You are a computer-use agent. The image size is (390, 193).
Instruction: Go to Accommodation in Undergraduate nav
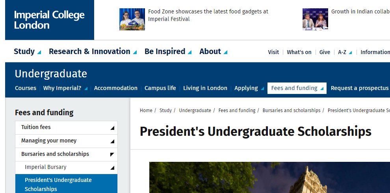point(116,88)
